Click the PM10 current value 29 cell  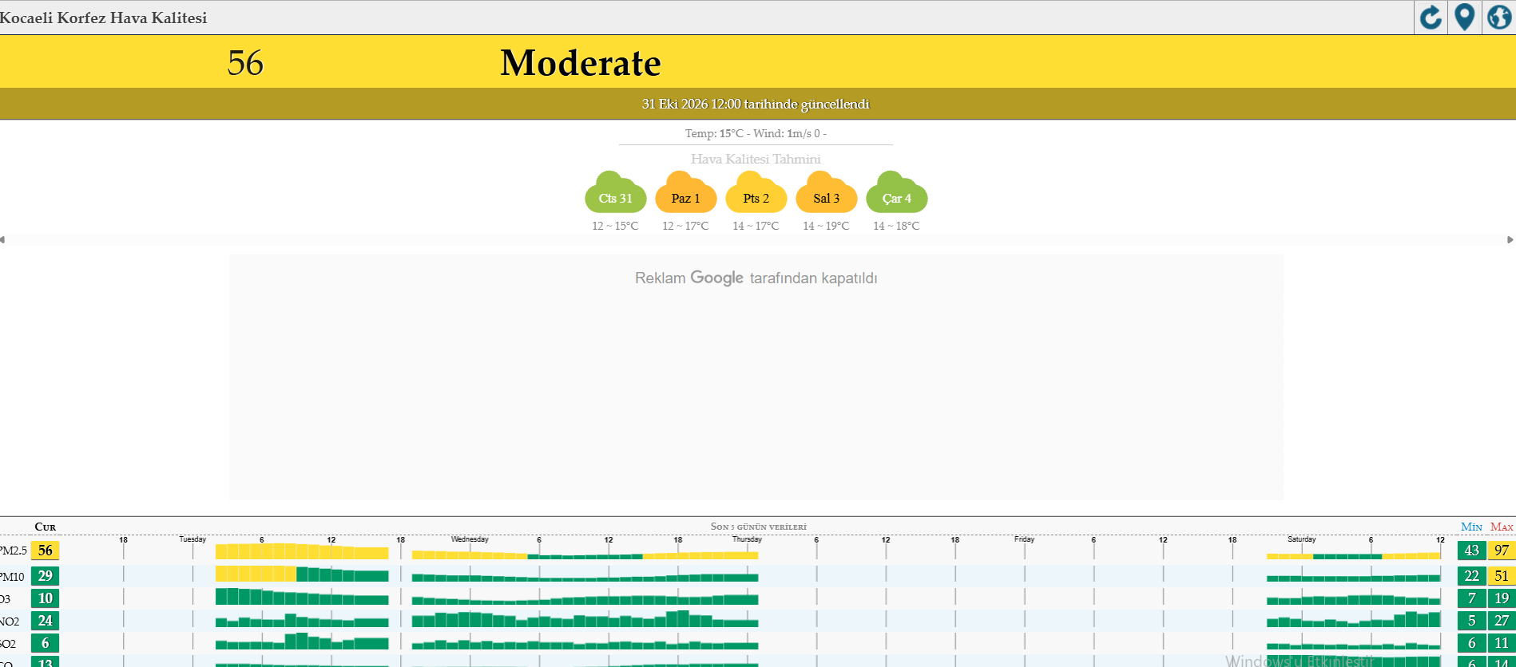(x=46, y=576)
